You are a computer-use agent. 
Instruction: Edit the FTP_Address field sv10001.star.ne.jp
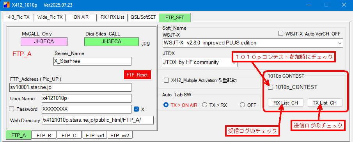click(70, 87)
